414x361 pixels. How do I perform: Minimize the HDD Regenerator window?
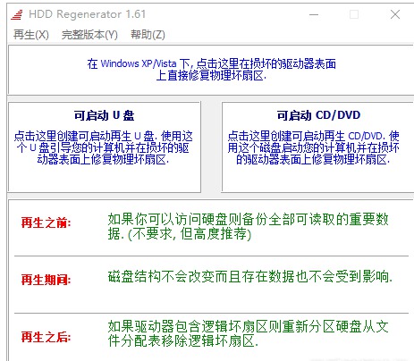[314, 14]
